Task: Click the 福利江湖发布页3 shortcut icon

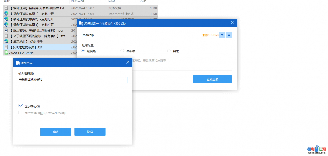Action: pyautogui.click(x=6, y=25)
